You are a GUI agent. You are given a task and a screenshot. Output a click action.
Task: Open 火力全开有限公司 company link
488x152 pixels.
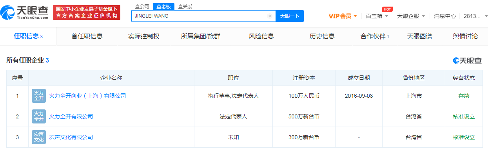(x=71, y=116)
